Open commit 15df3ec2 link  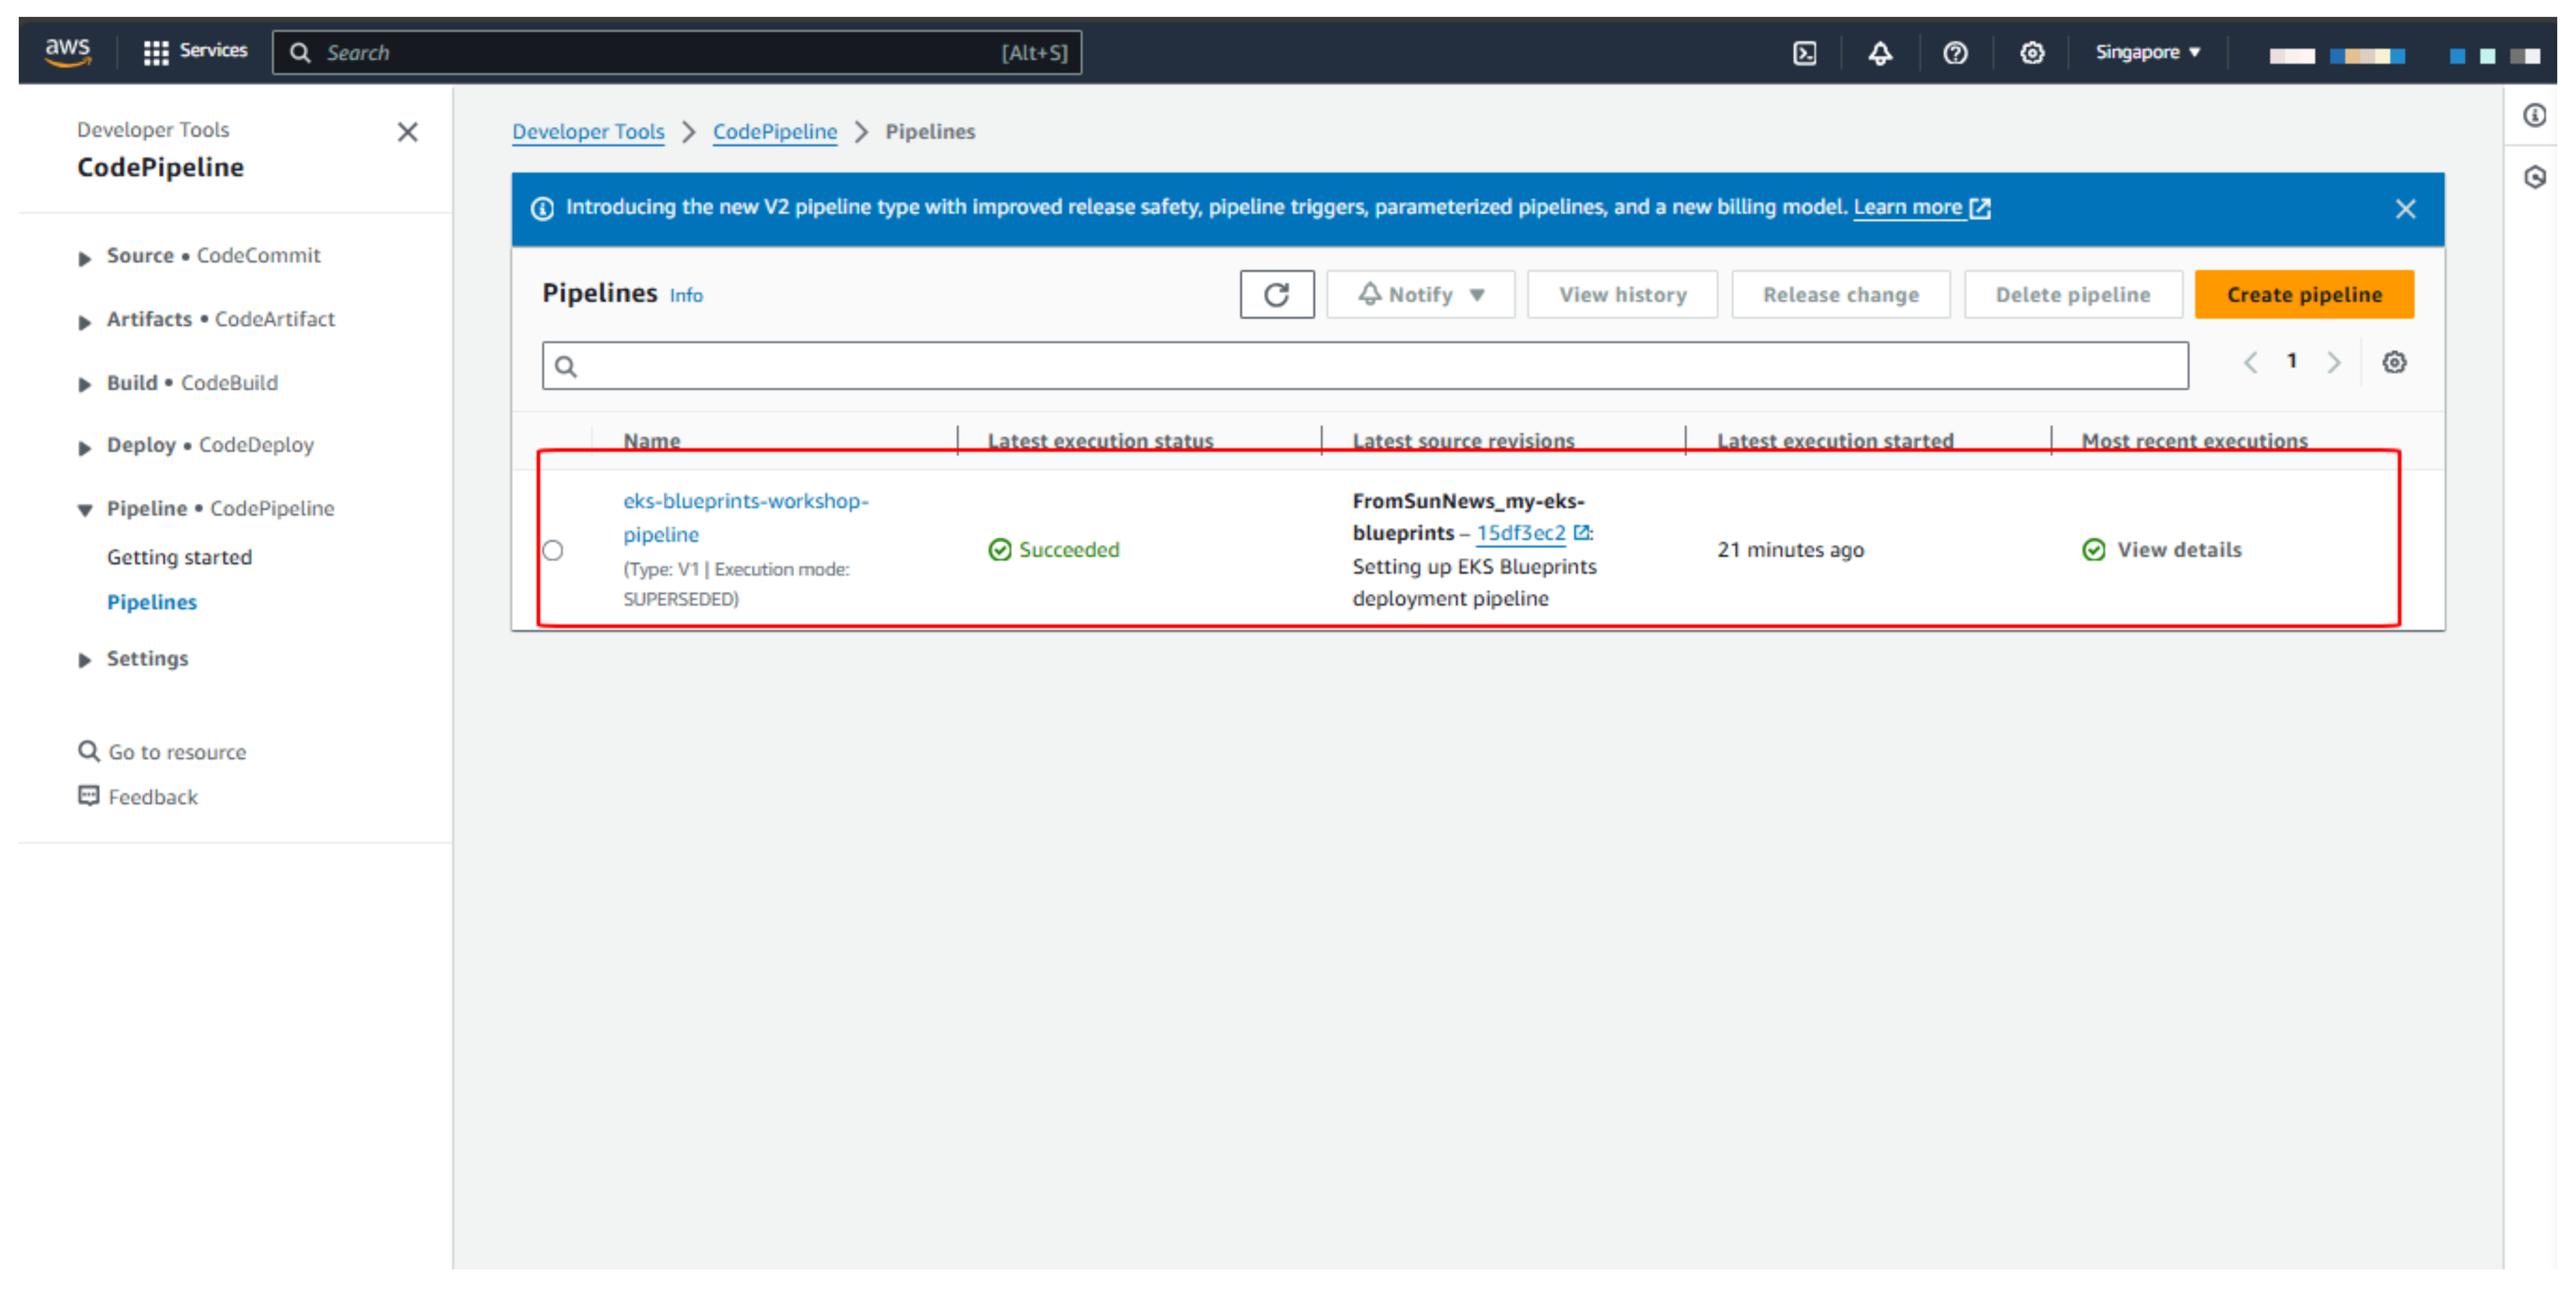[x=1520, y=533]
